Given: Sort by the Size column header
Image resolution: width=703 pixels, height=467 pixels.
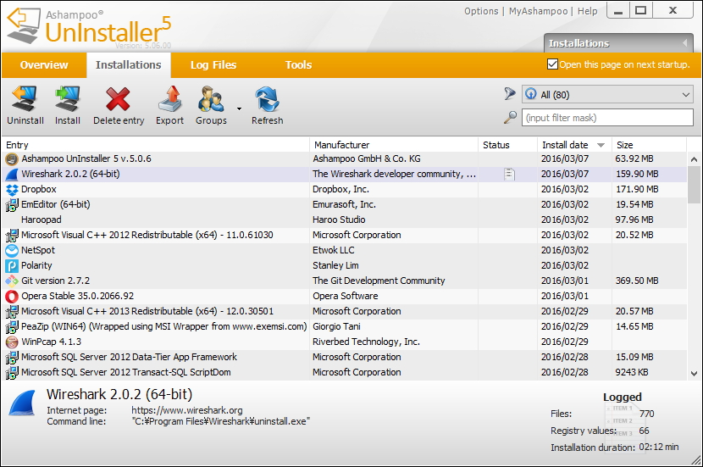Looking at the screenshot, I should [649, 145].
